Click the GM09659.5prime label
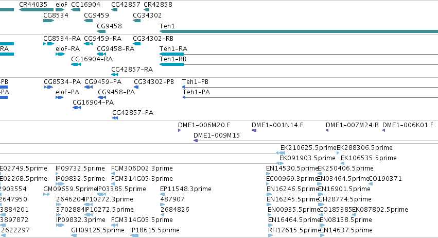Image resolution: width=438 pixels, height=238 pixels. pyautogui.click(x=70, y=189)
